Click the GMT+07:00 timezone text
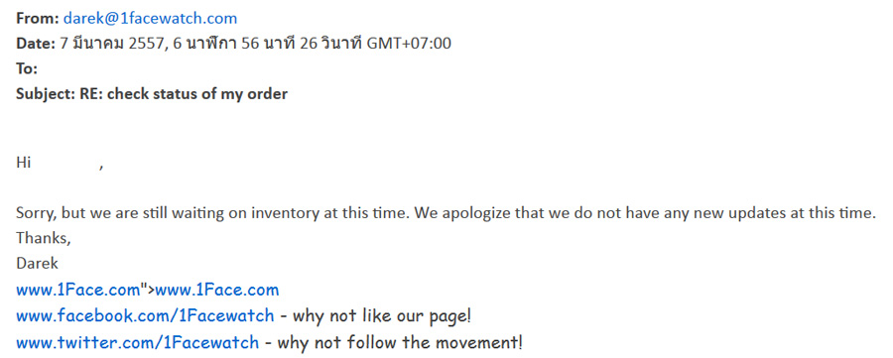Image resolution: width=893 pixels, height=358 pixels. click(409, 44)
